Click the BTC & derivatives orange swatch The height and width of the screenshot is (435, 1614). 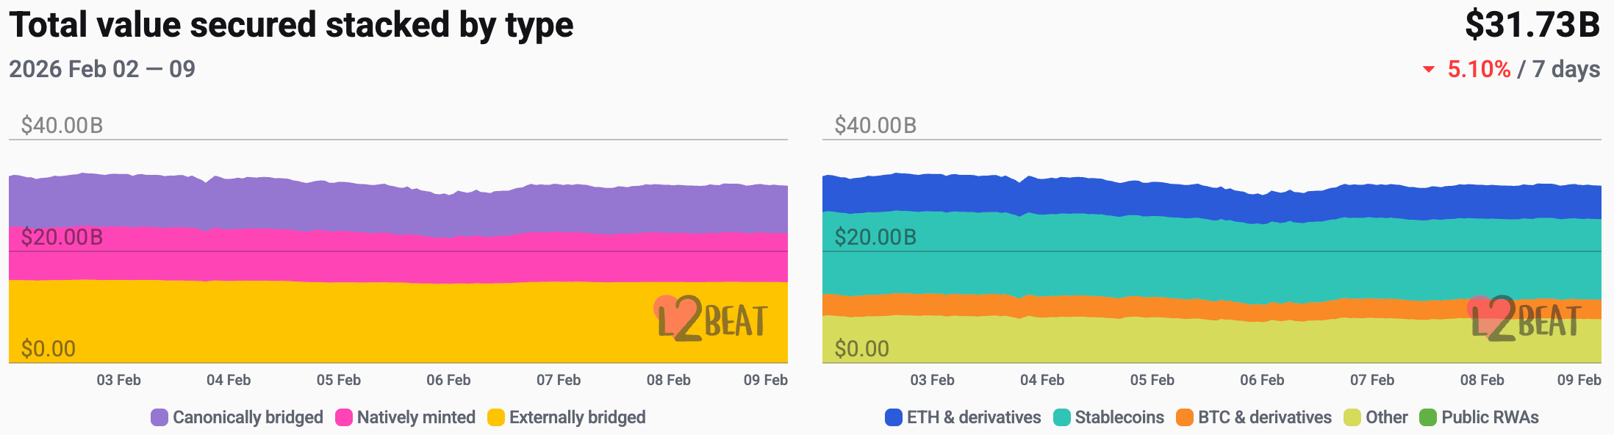coord(1184,417)
